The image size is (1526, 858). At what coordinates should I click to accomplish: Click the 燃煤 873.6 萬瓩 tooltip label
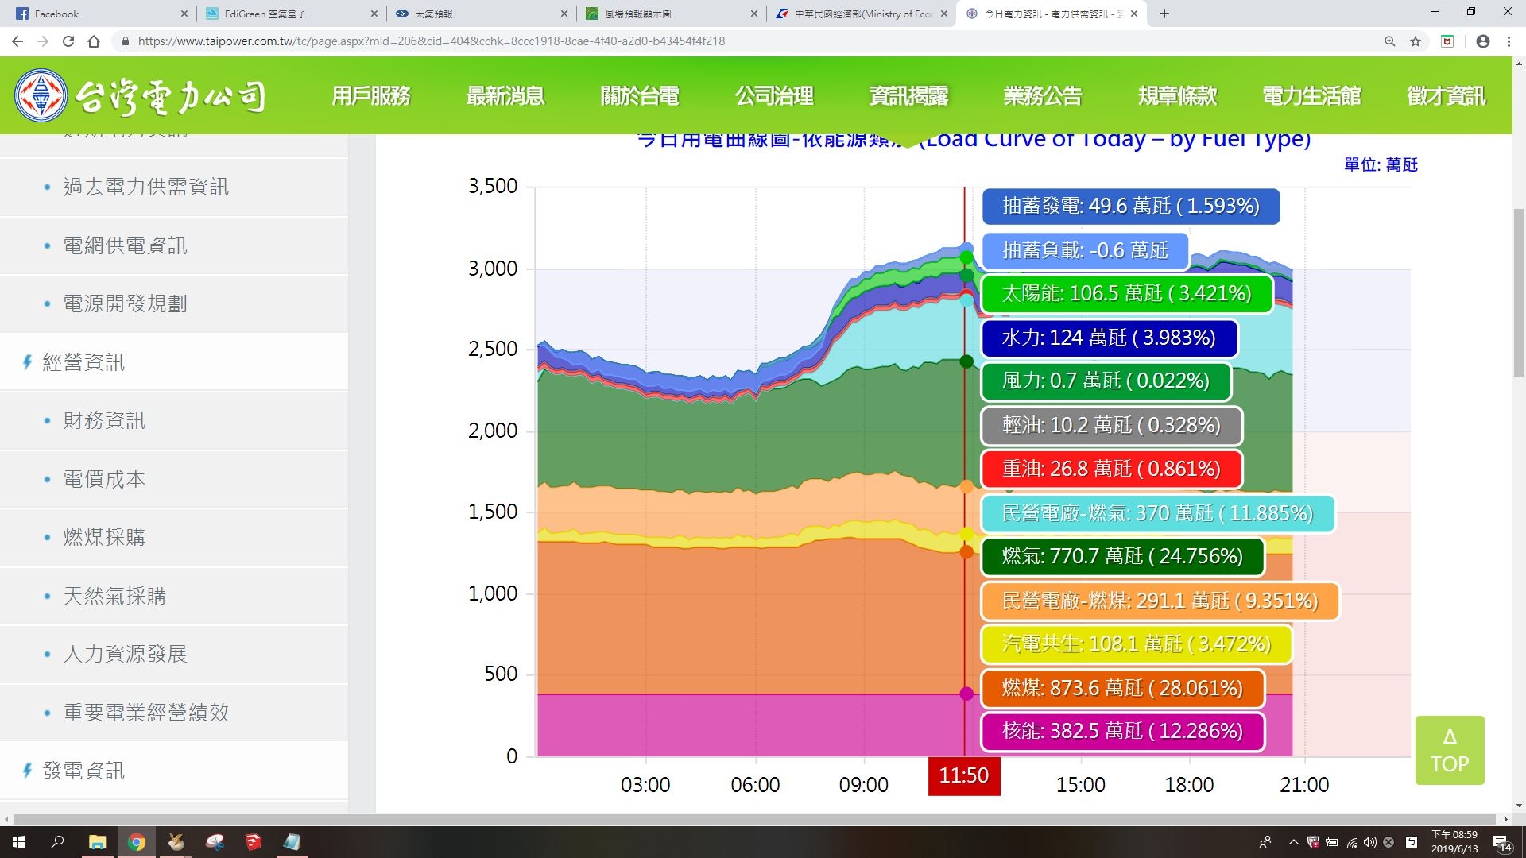click(x=1122, y=688)
